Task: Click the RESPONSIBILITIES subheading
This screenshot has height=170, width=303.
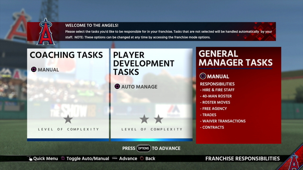Action: (217, 84)
